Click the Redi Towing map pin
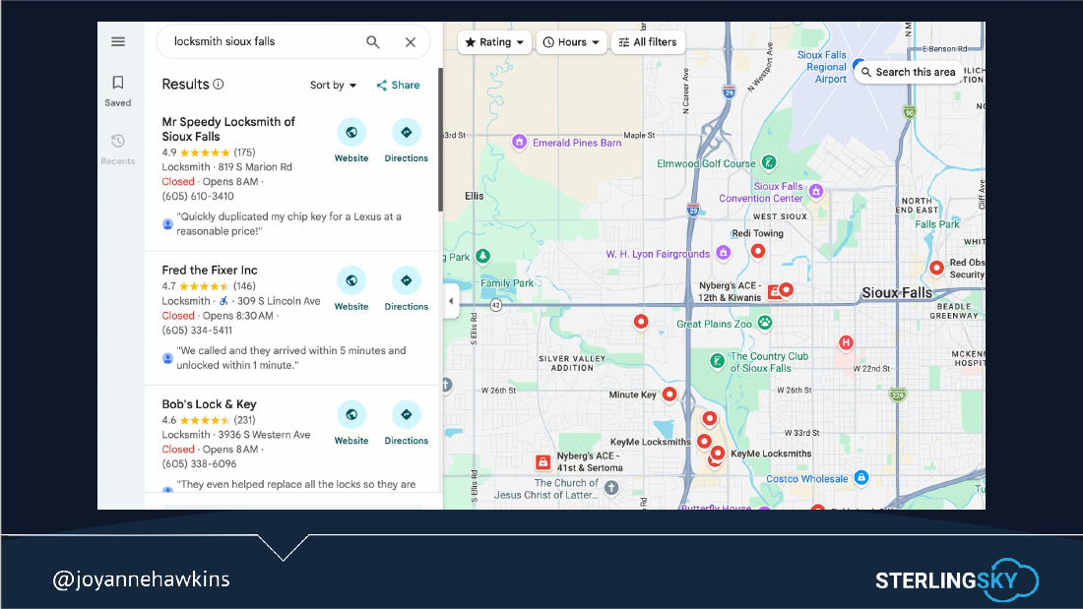This screenshot has width=1083, height=609. pos(758,251)
